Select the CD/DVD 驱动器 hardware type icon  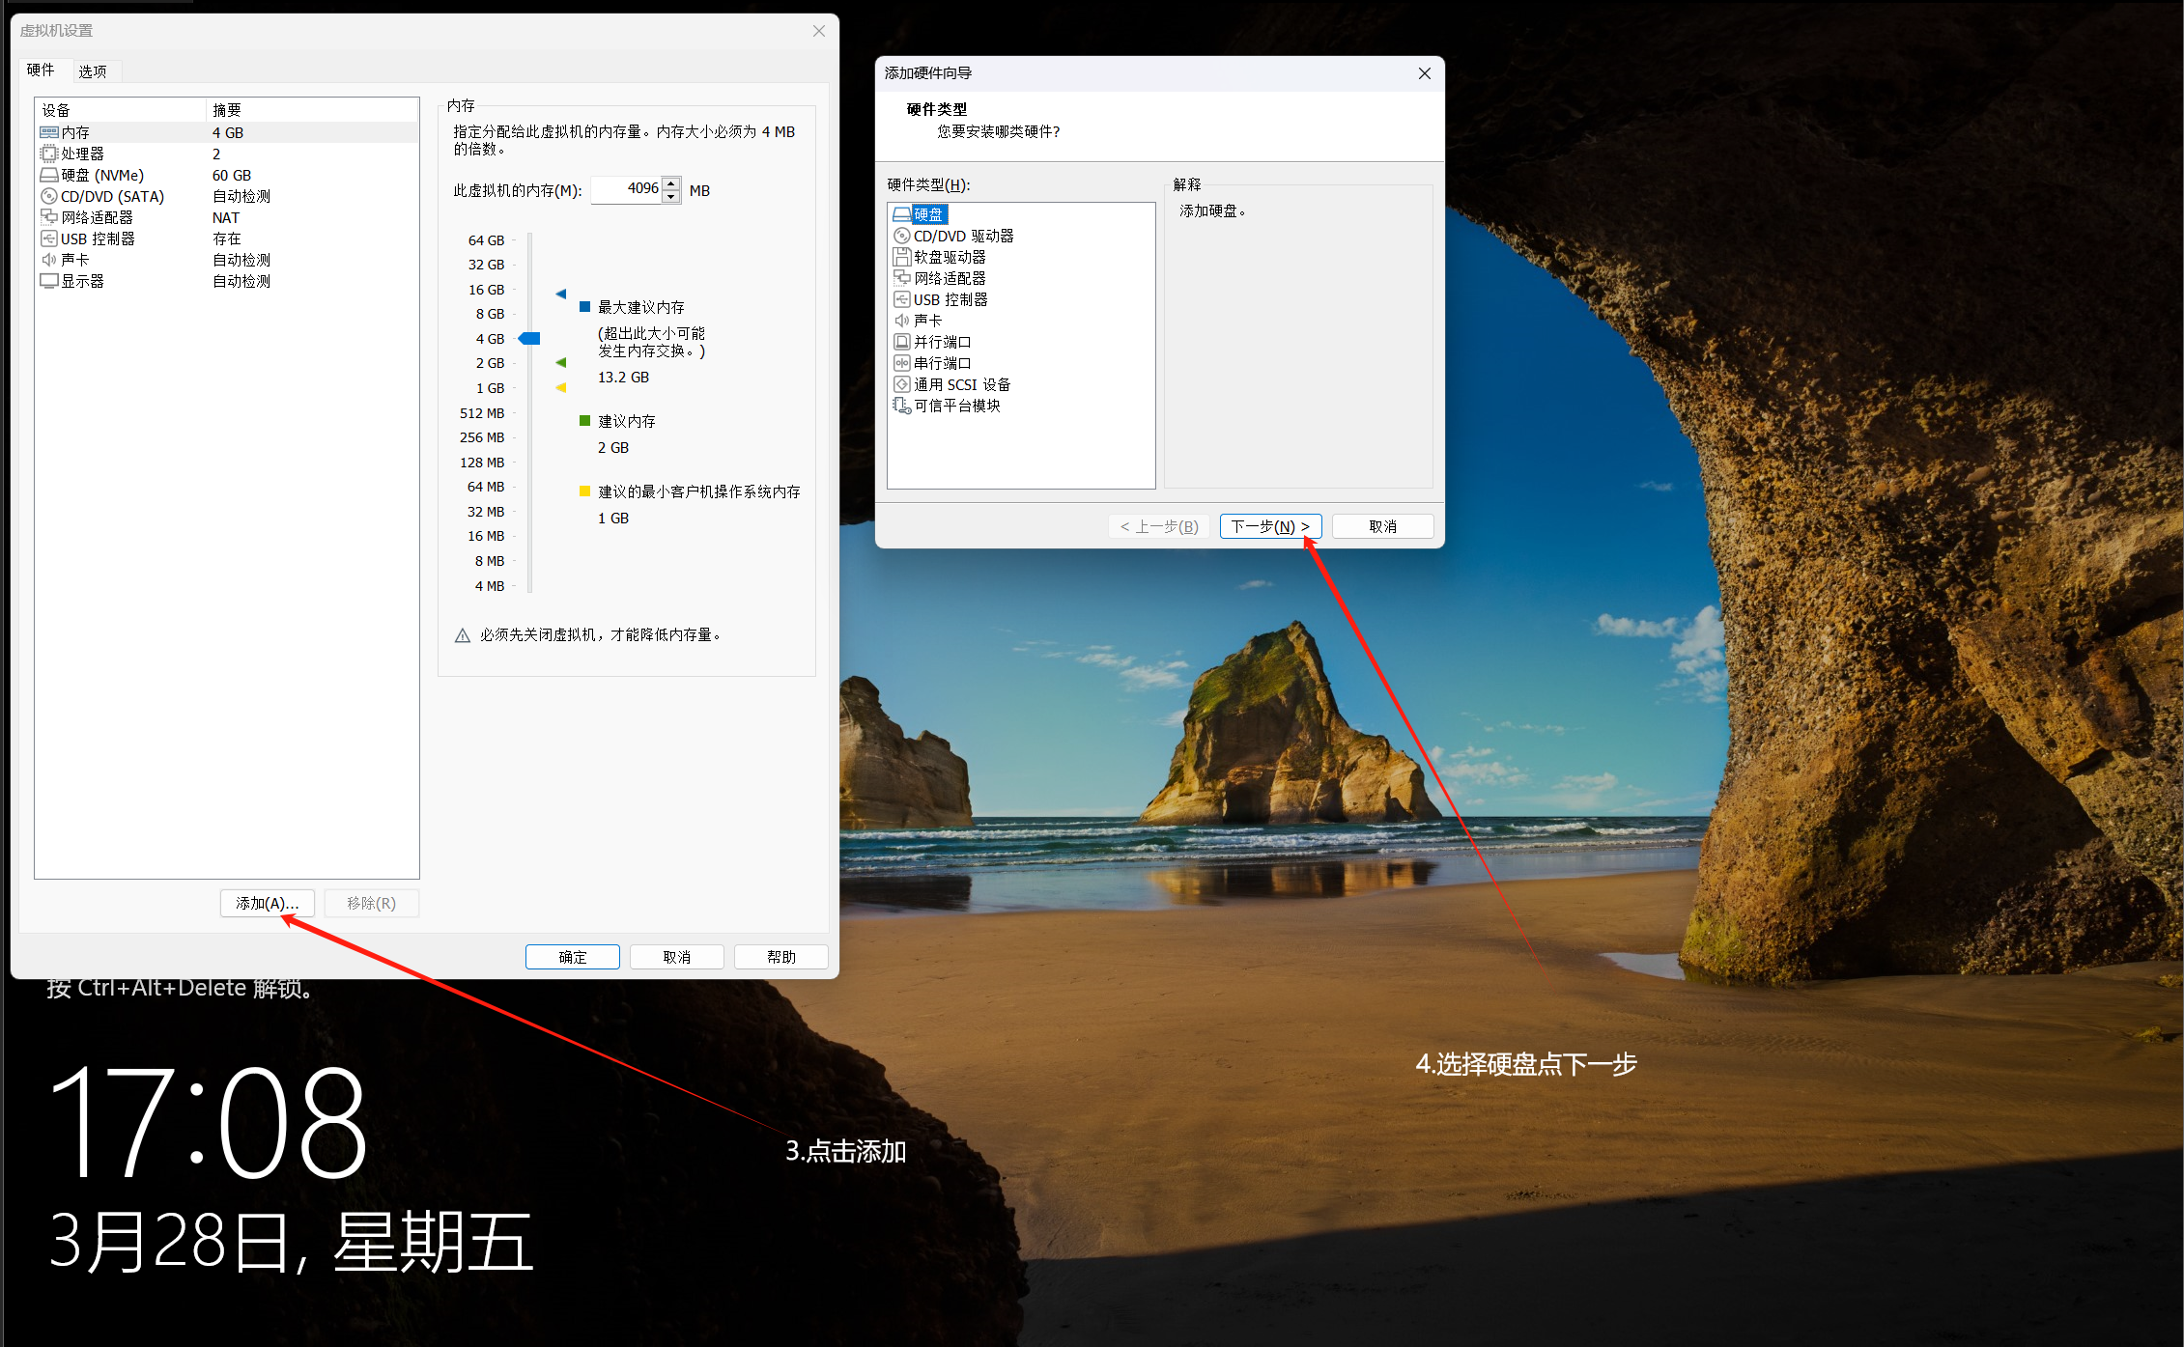[901, 236]
